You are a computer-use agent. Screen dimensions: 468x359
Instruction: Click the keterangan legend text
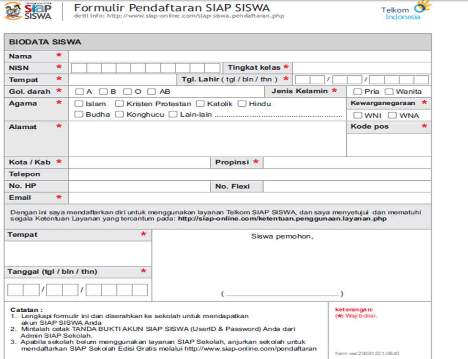pos(354,309)
